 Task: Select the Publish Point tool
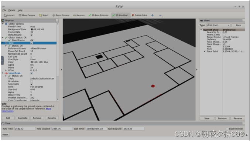139,15
